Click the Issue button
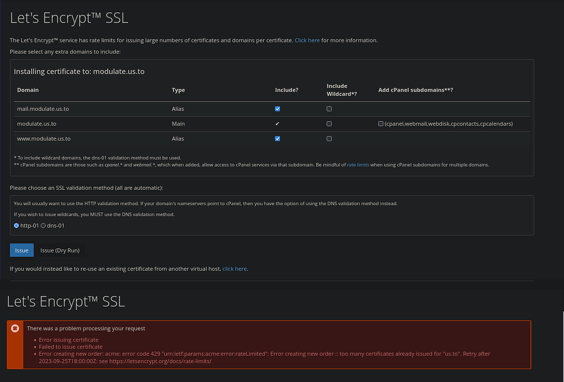564x382 pixels. tap(21, 250)
